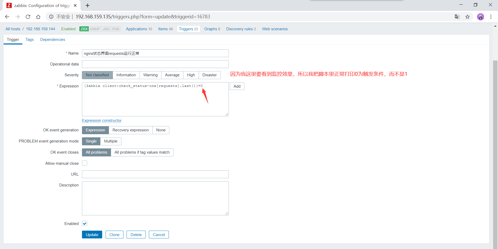Image resolution: width=498 pixels, height=249 pixels.
Task: Set severity to Average
Action: [x=172, y=75]
